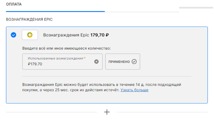Screen dimensions: 214x120
Task: Clear the used rewards field with X icon
Action: pyautogui.click(x=96, y=61)
